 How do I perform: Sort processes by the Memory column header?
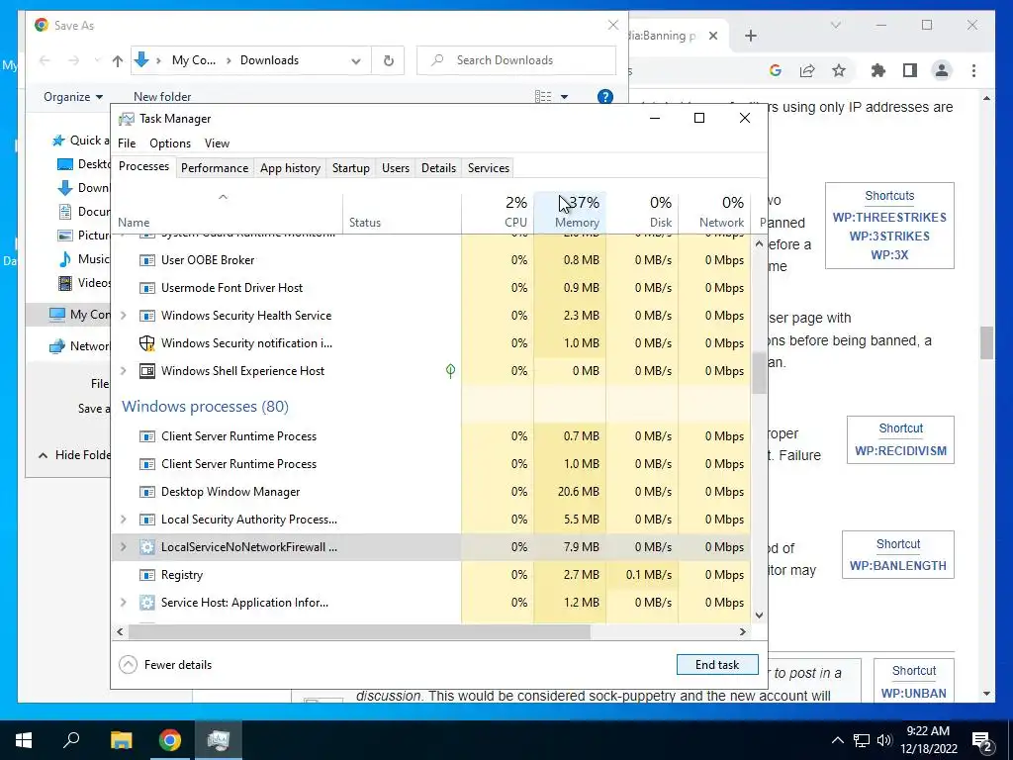571,213
